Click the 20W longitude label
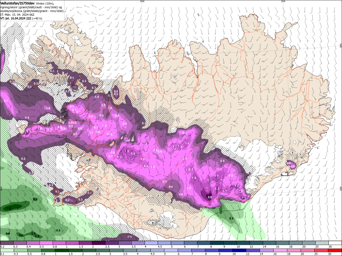The image size is (342, 256). 142,1
